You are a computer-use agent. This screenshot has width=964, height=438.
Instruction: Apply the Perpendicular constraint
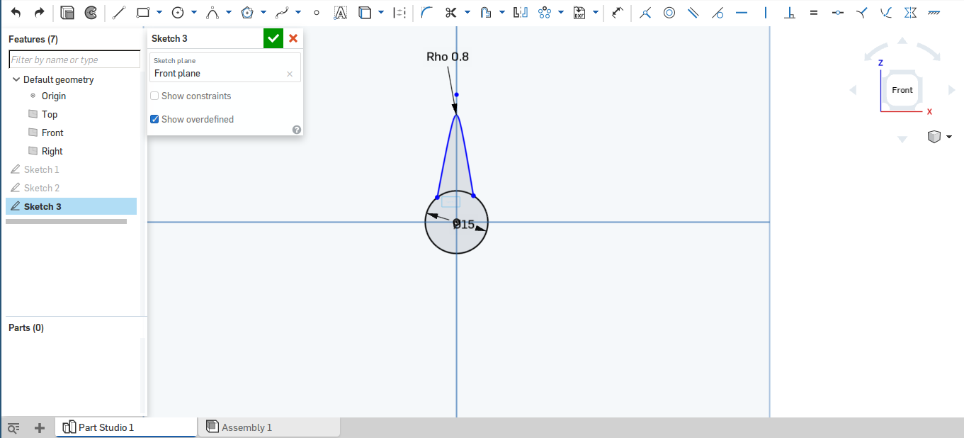pos(790,12)
